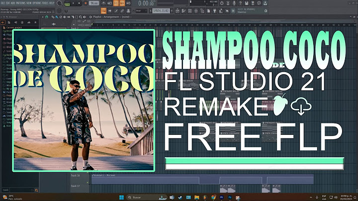358x201 pixels.
Task: Select the Playlist zoom magnifier tool
Action: 81,17
